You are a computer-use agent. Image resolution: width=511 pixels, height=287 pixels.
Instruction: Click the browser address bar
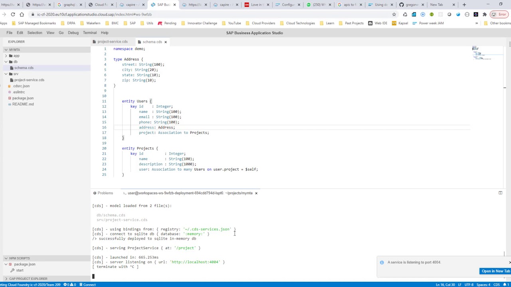(212, 14)
